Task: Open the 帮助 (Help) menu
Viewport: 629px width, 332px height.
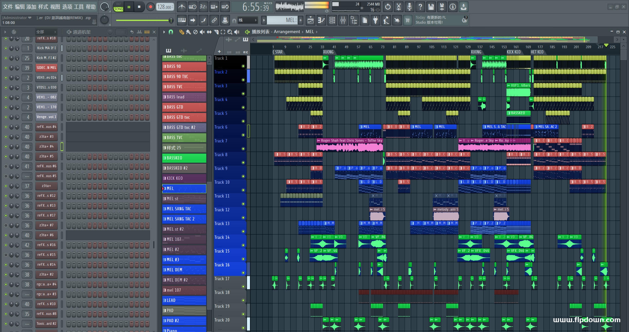Action: pyautogui.click(x=91, y=7)
